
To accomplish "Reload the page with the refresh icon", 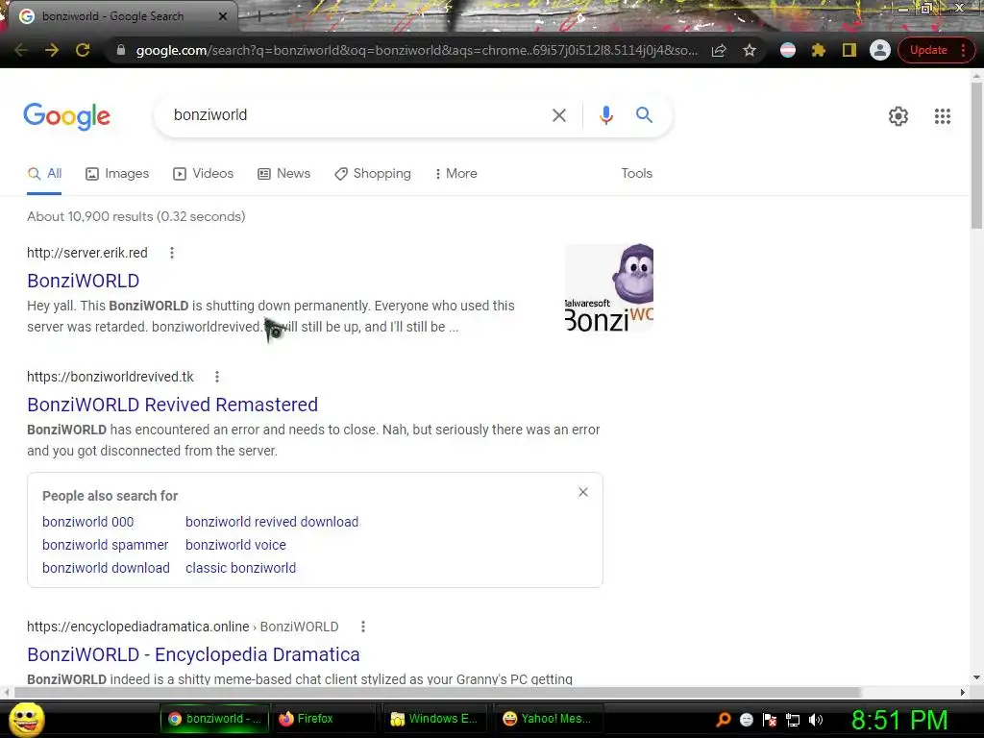I will click(x=83, y=50).
